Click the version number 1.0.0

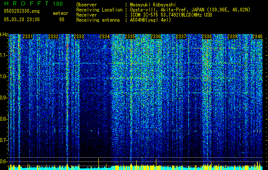pos(58,4)
